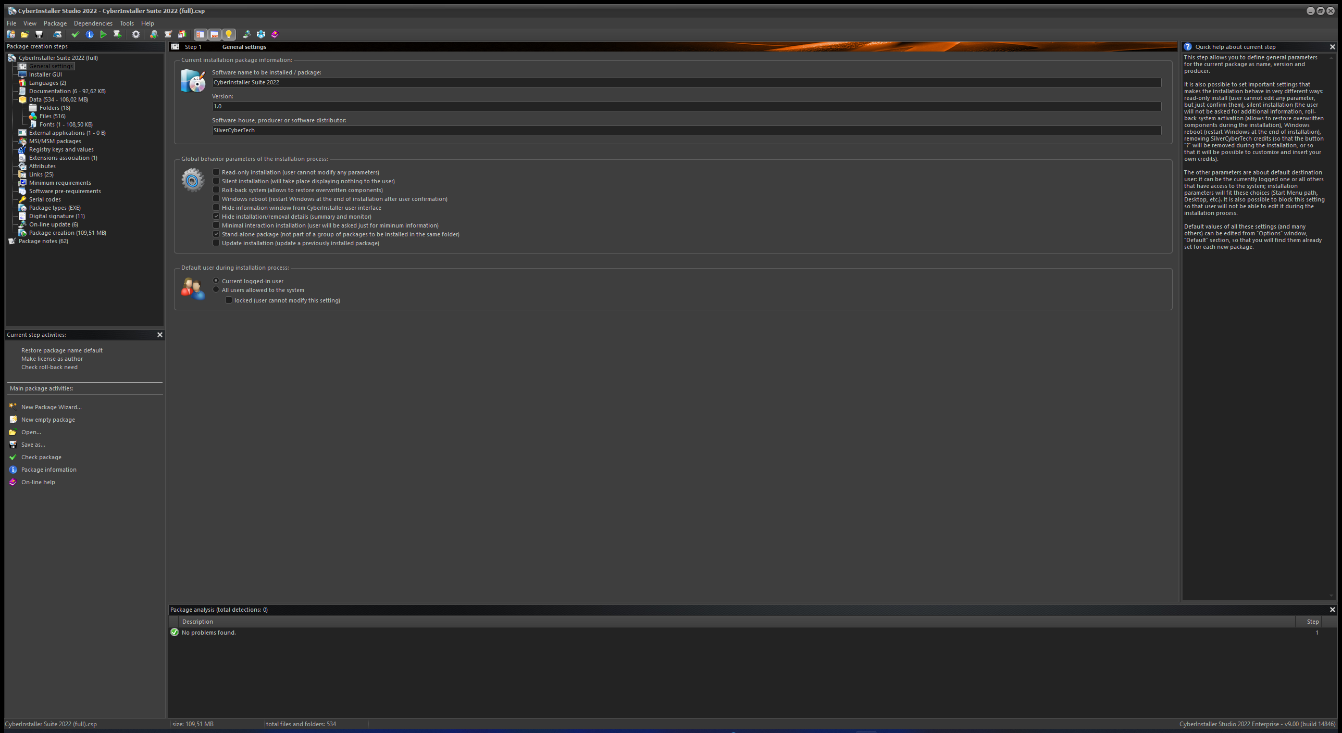Click the online update globe toolbar icon
The height and width of the screenshot is (733, 1342).
tap(246, 34)
